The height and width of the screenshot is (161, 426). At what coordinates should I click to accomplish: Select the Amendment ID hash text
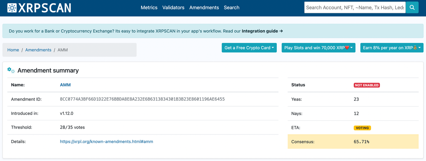pyautogui.click(x=142, y=99)
